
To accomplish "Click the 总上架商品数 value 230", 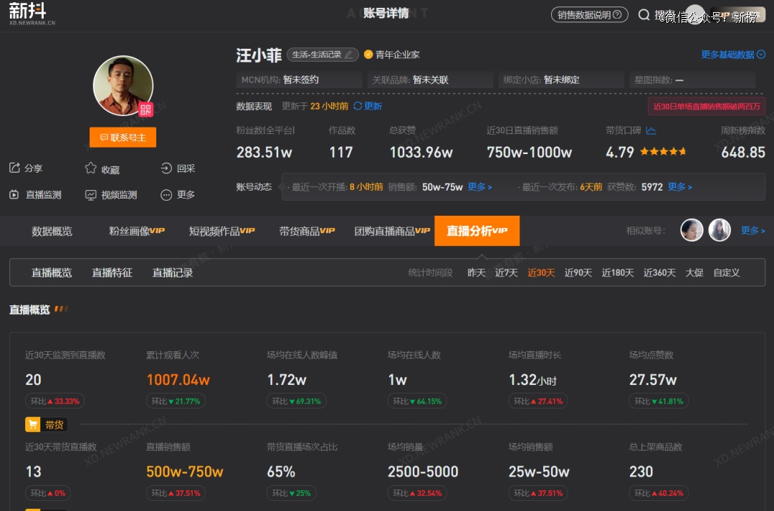I will pyautogui.click(x=641, y=472).
